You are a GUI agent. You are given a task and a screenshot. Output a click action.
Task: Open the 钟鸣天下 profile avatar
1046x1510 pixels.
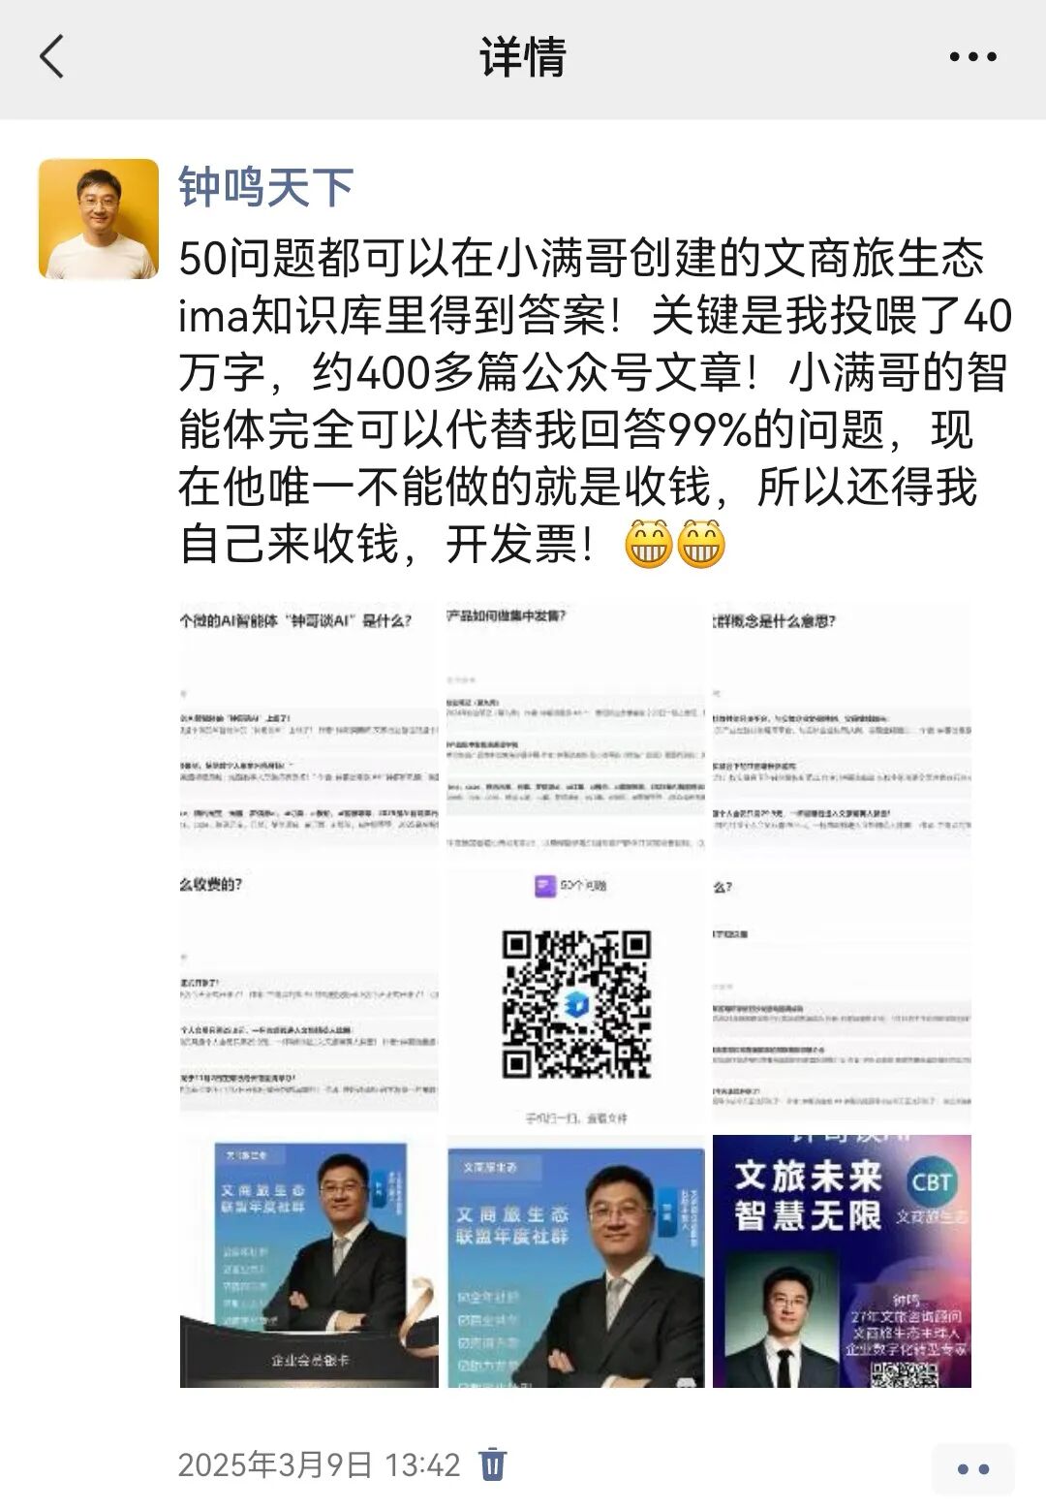click(x=99, y=219)
